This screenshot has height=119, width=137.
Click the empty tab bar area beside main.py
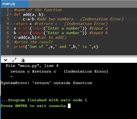pyautogui.click(x=83, y=4)
